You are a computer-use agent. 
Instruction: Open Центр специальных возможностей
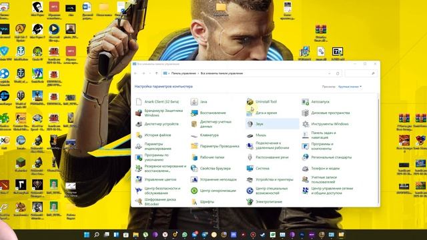[267, 191]
